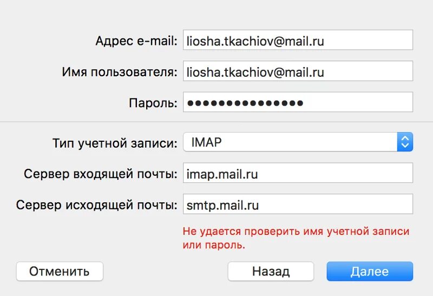Go back with the Назад button
The width and height of the screenshot is (433, 296).
pyautogui.click(x=271, y=272)
